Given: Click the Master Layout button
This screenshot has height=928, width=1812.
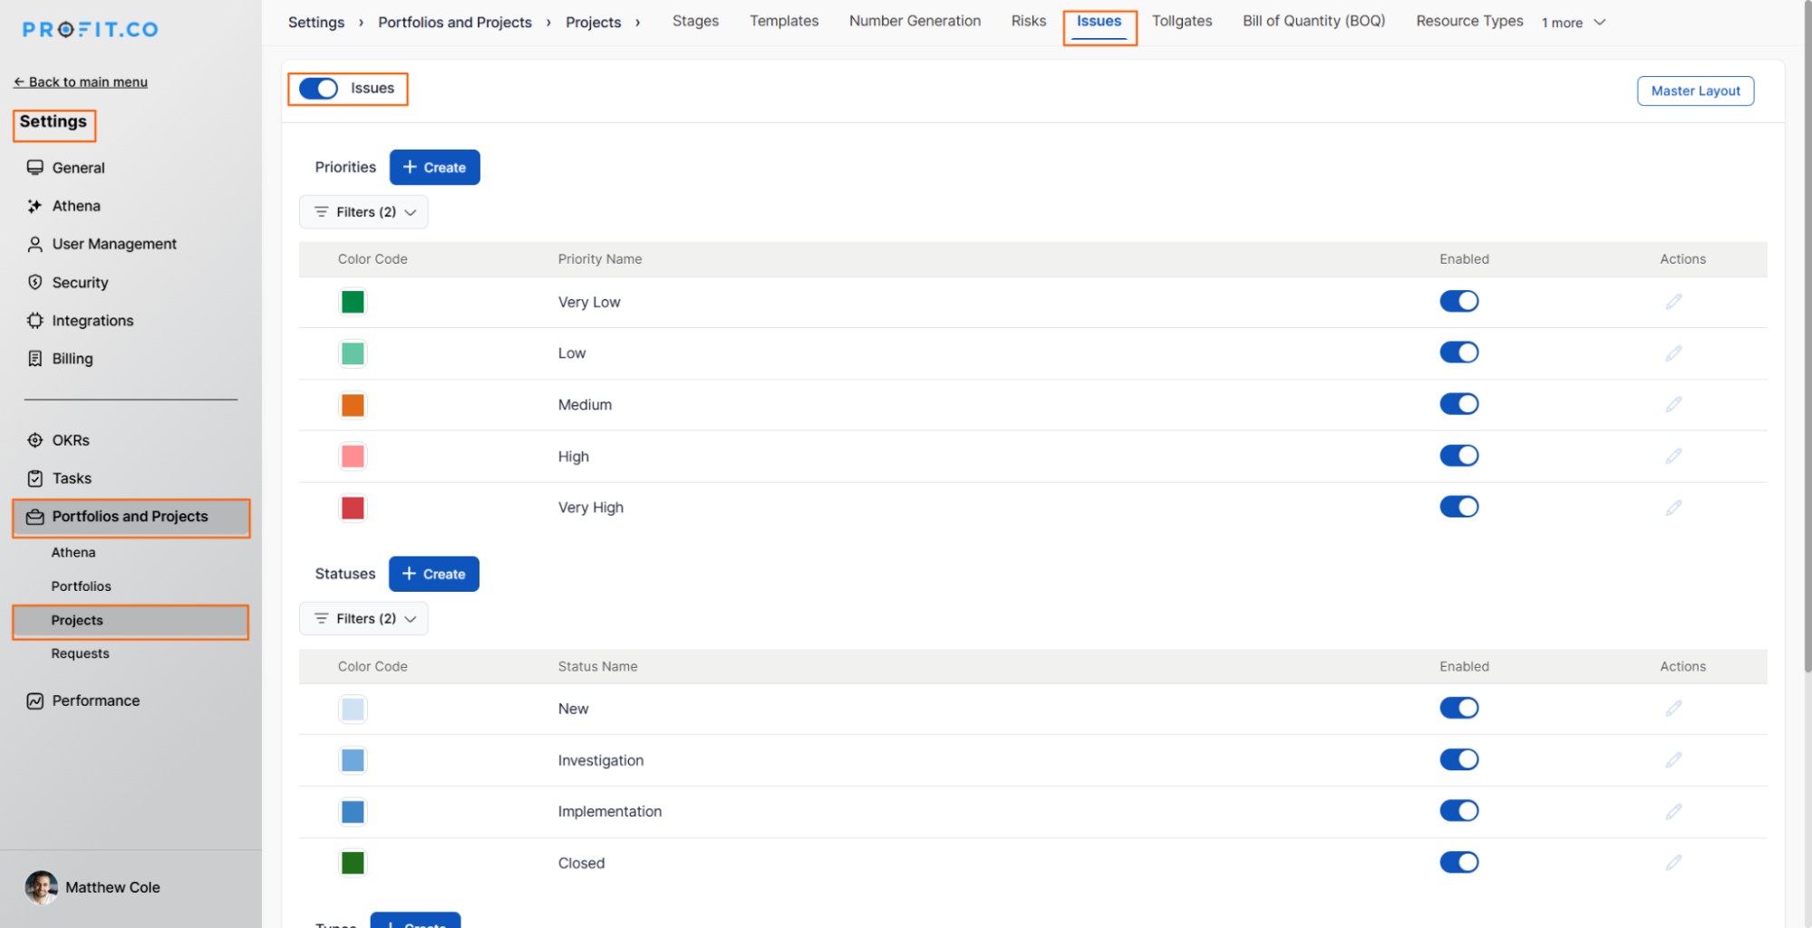Looking at the screenshot, I should (1695, 91).
